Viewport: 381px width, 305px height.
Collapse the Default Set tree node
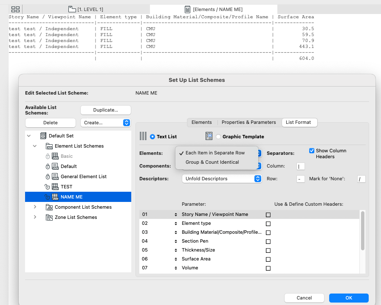click(x=29, y=136)
